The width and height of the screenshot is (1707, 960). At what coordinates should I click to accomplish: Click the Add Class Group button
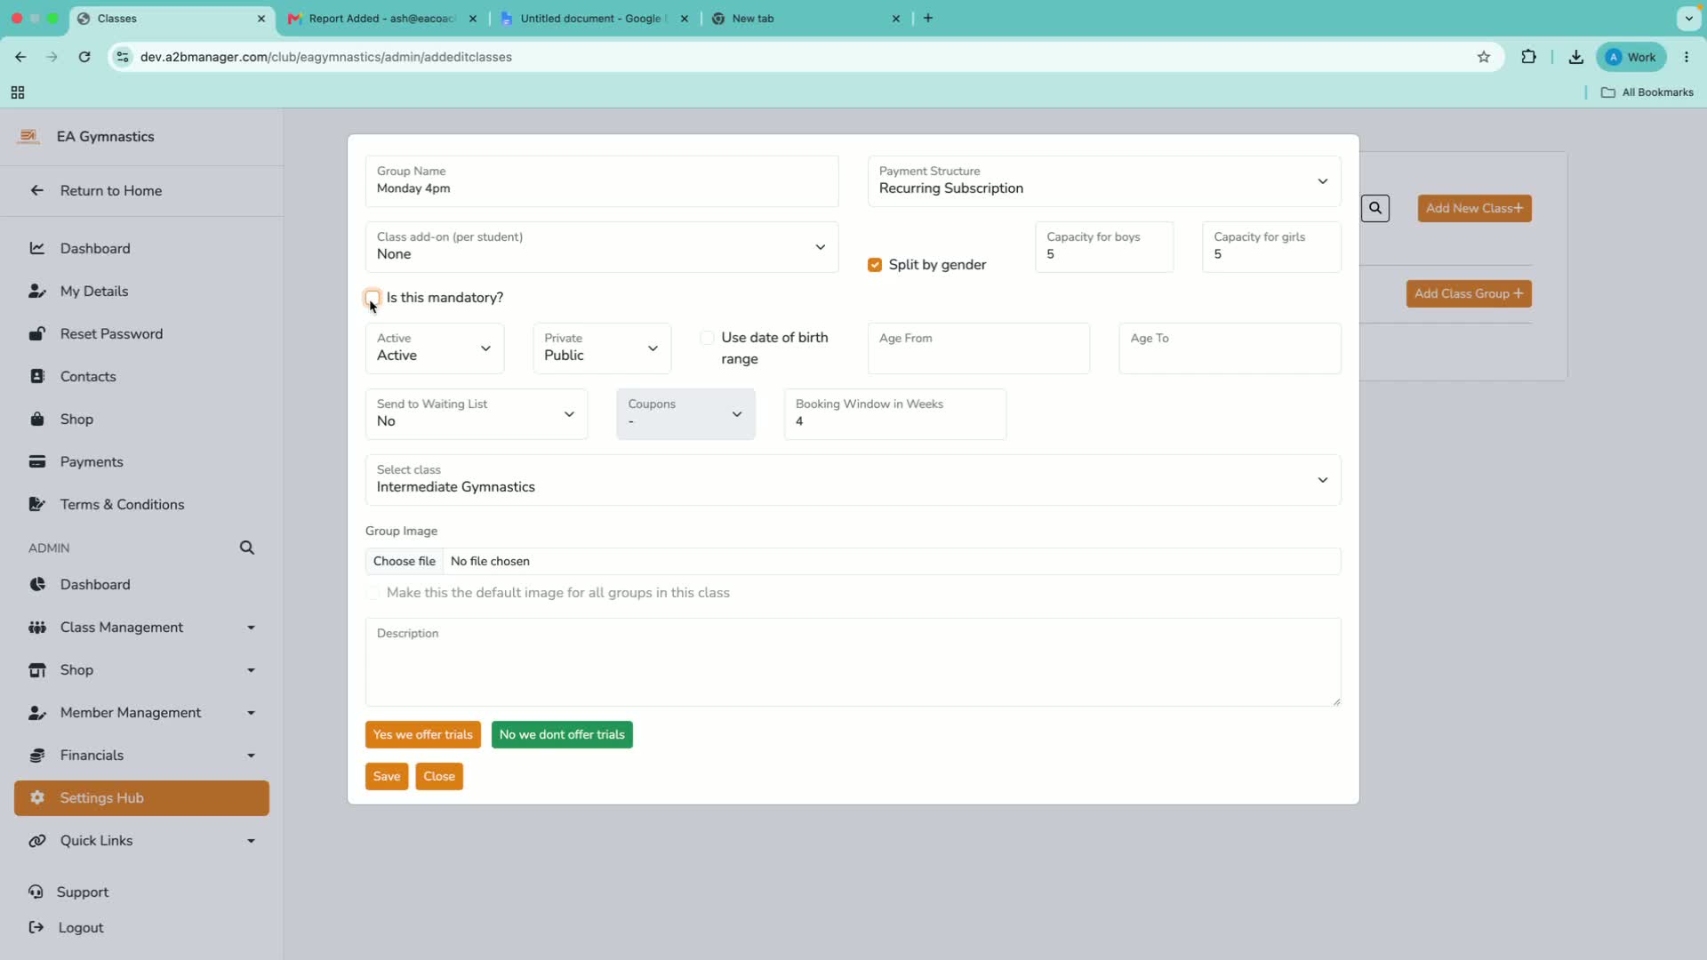tap(1469, 293)
